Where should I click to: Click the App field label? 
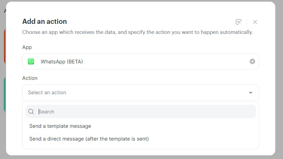tap(27, 47)
